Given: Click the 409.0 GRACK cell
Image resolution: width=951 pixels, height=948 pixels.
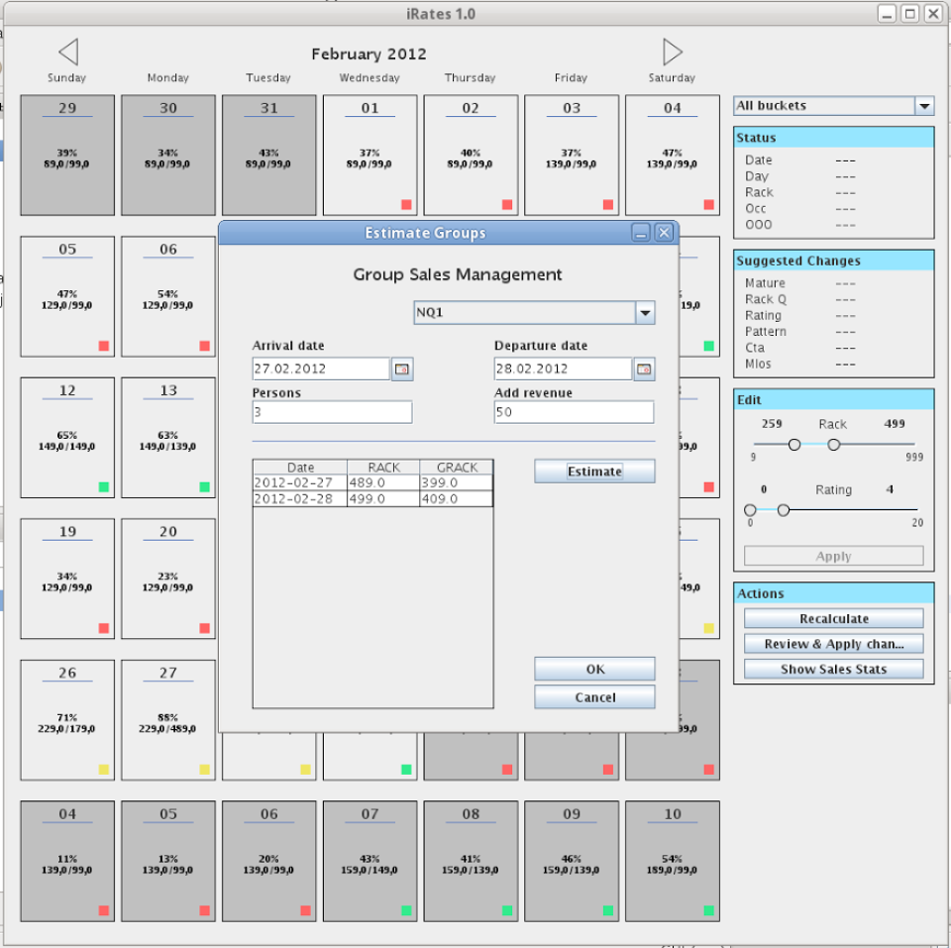Looking at the screenshot, I should pyautogui.click(x=457, y=498).
